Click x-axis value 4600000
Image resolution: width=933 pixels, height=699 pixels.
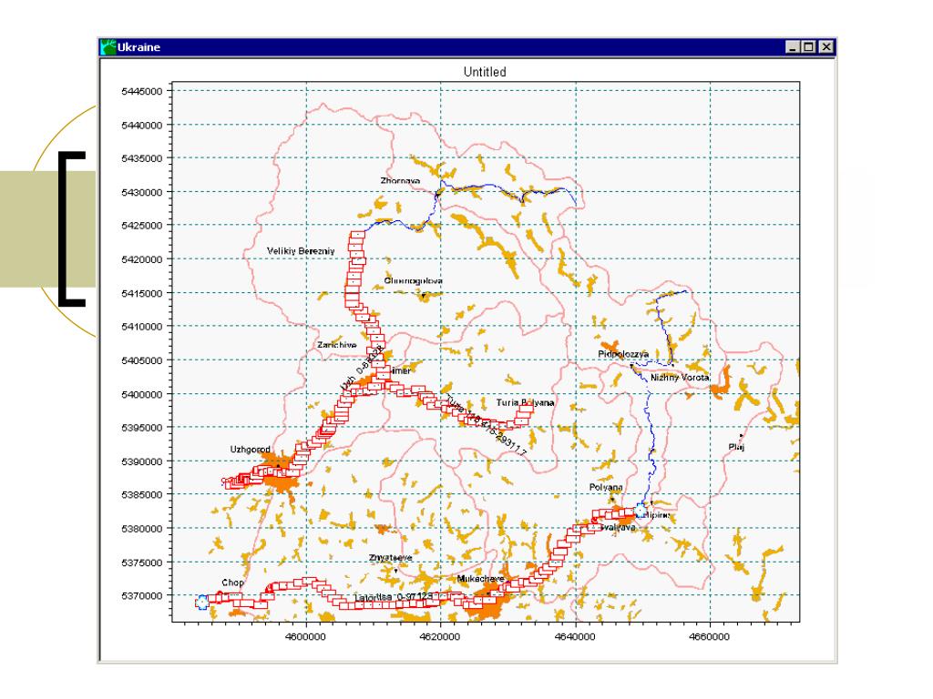coord(306,636)
